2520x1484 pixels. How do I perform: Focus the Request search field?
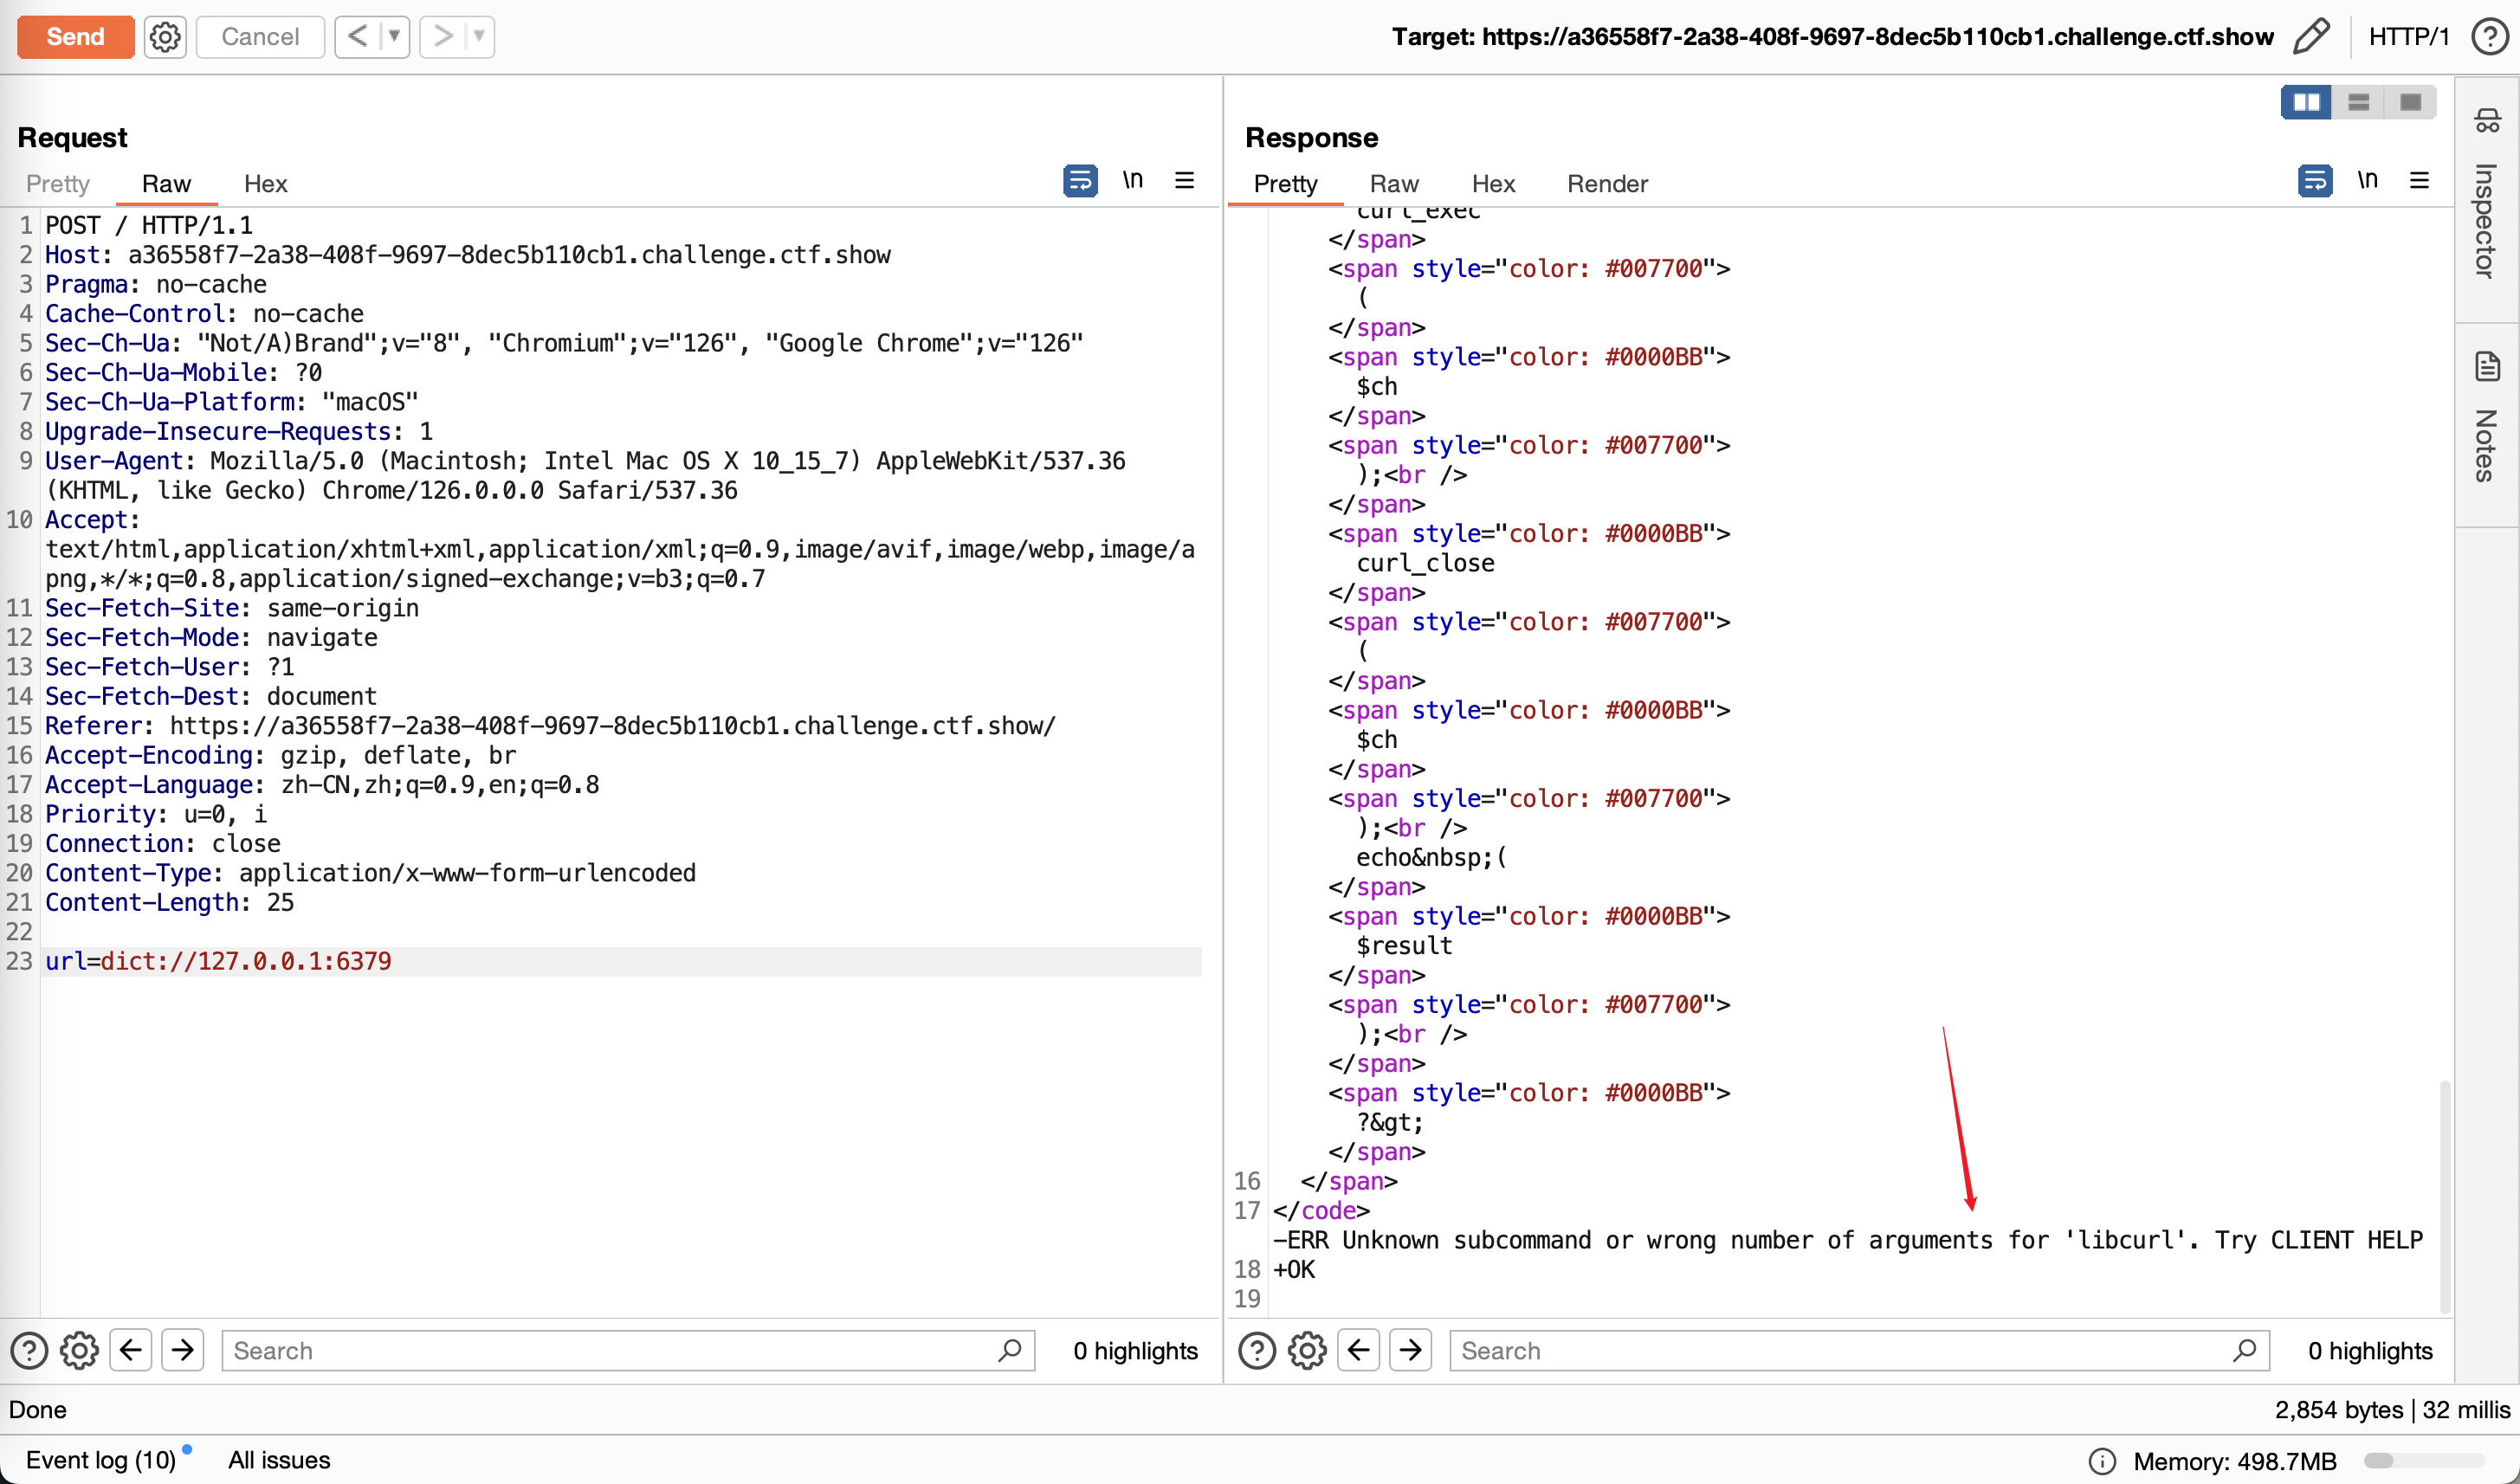[628, 1351]
